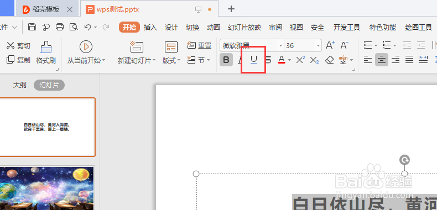Image resolution: width=437 pixels, height=210 pixels.
Task: Toggle Strikethrough formatting
Action: (x=268, y=60)
